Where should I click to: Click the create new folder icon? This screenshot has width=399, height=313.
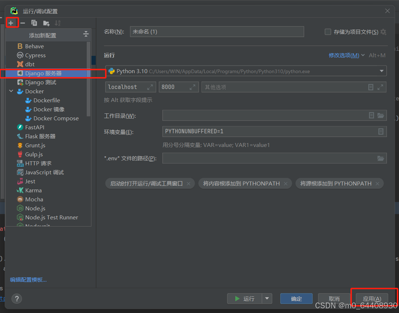point(46,23)
